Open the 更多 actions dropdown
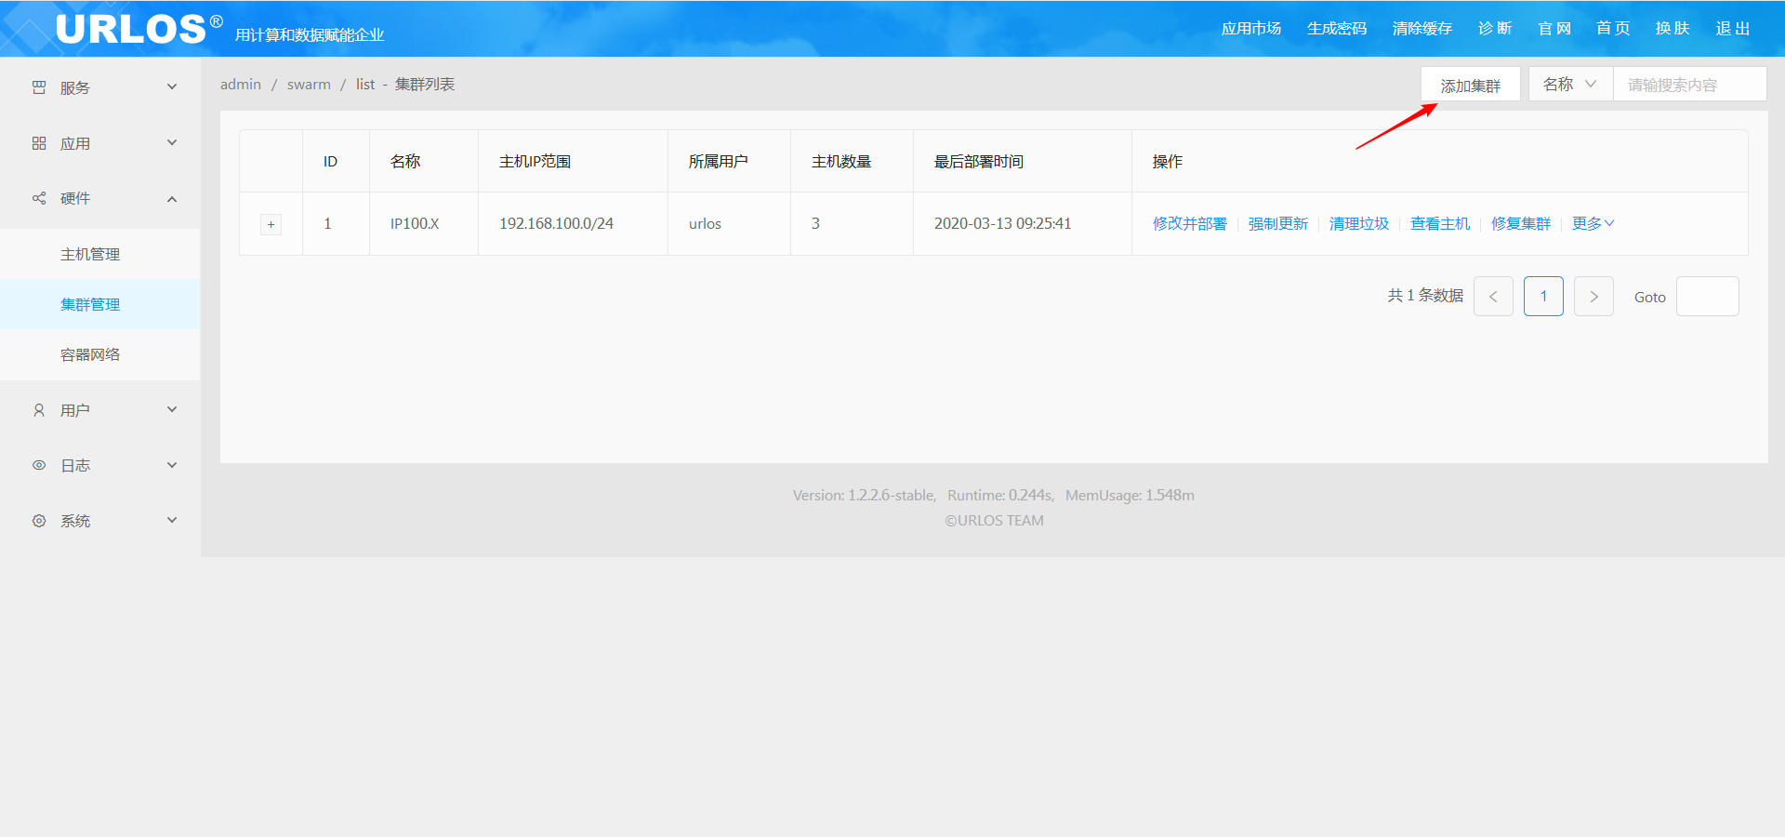The width and height of the screenshot is (1785, 837). (1593, 223)
